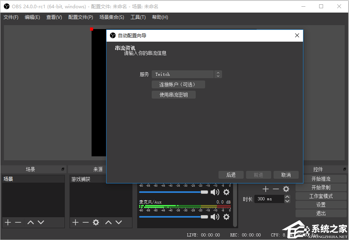Open the 服务 Twitch dropdown
The height and width of the screenshot is (240, 349).
[187, 74]
